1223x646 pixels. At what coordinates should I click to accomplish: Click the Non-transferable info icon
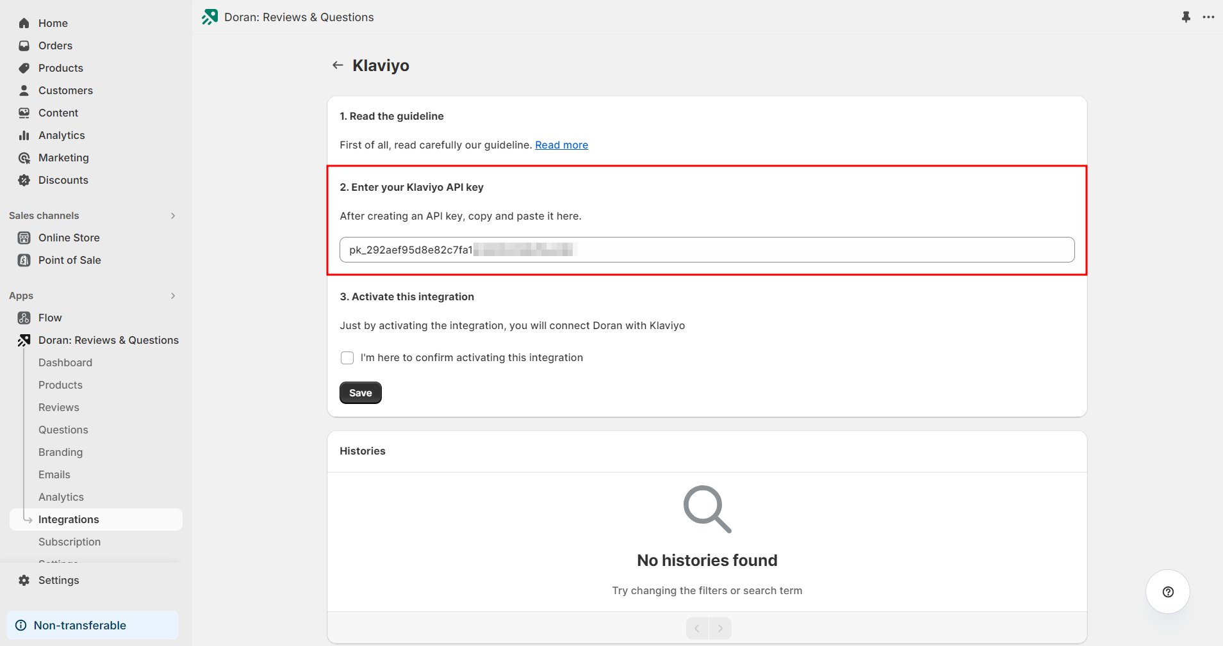pyautogui.click(x=21, y=626)
